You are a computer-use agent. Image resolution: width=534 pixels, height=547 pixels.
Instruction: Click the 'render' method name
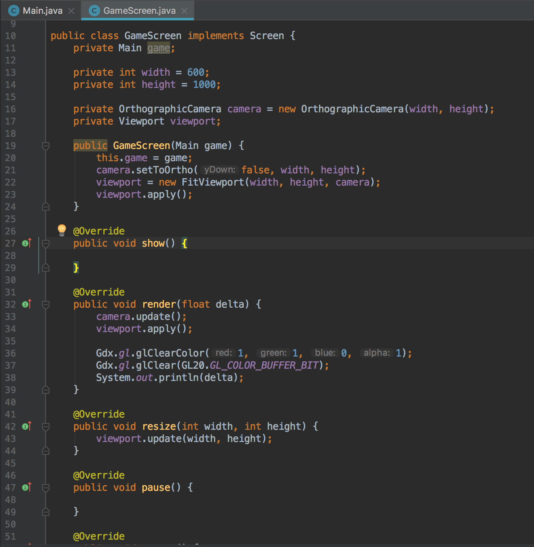pos(159,304)
